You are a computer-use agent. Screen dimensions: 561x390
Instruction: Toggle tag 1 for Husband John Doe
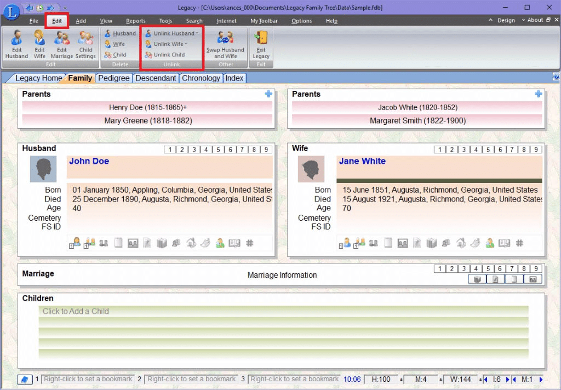[170, 150]
